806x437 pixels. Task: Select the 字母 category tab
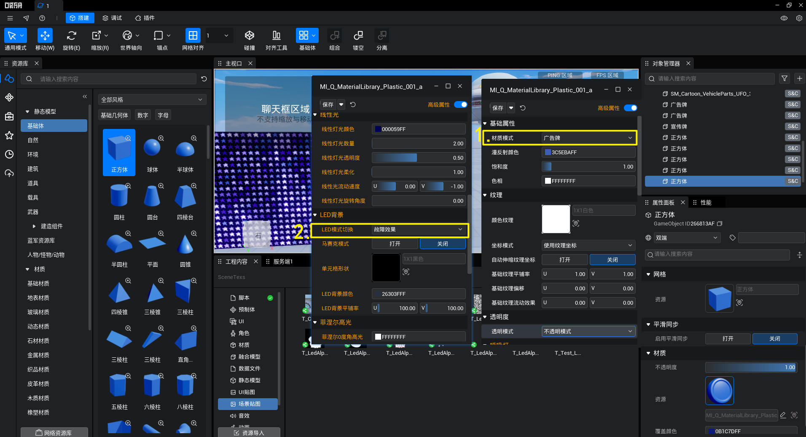(x=163, y=115)
